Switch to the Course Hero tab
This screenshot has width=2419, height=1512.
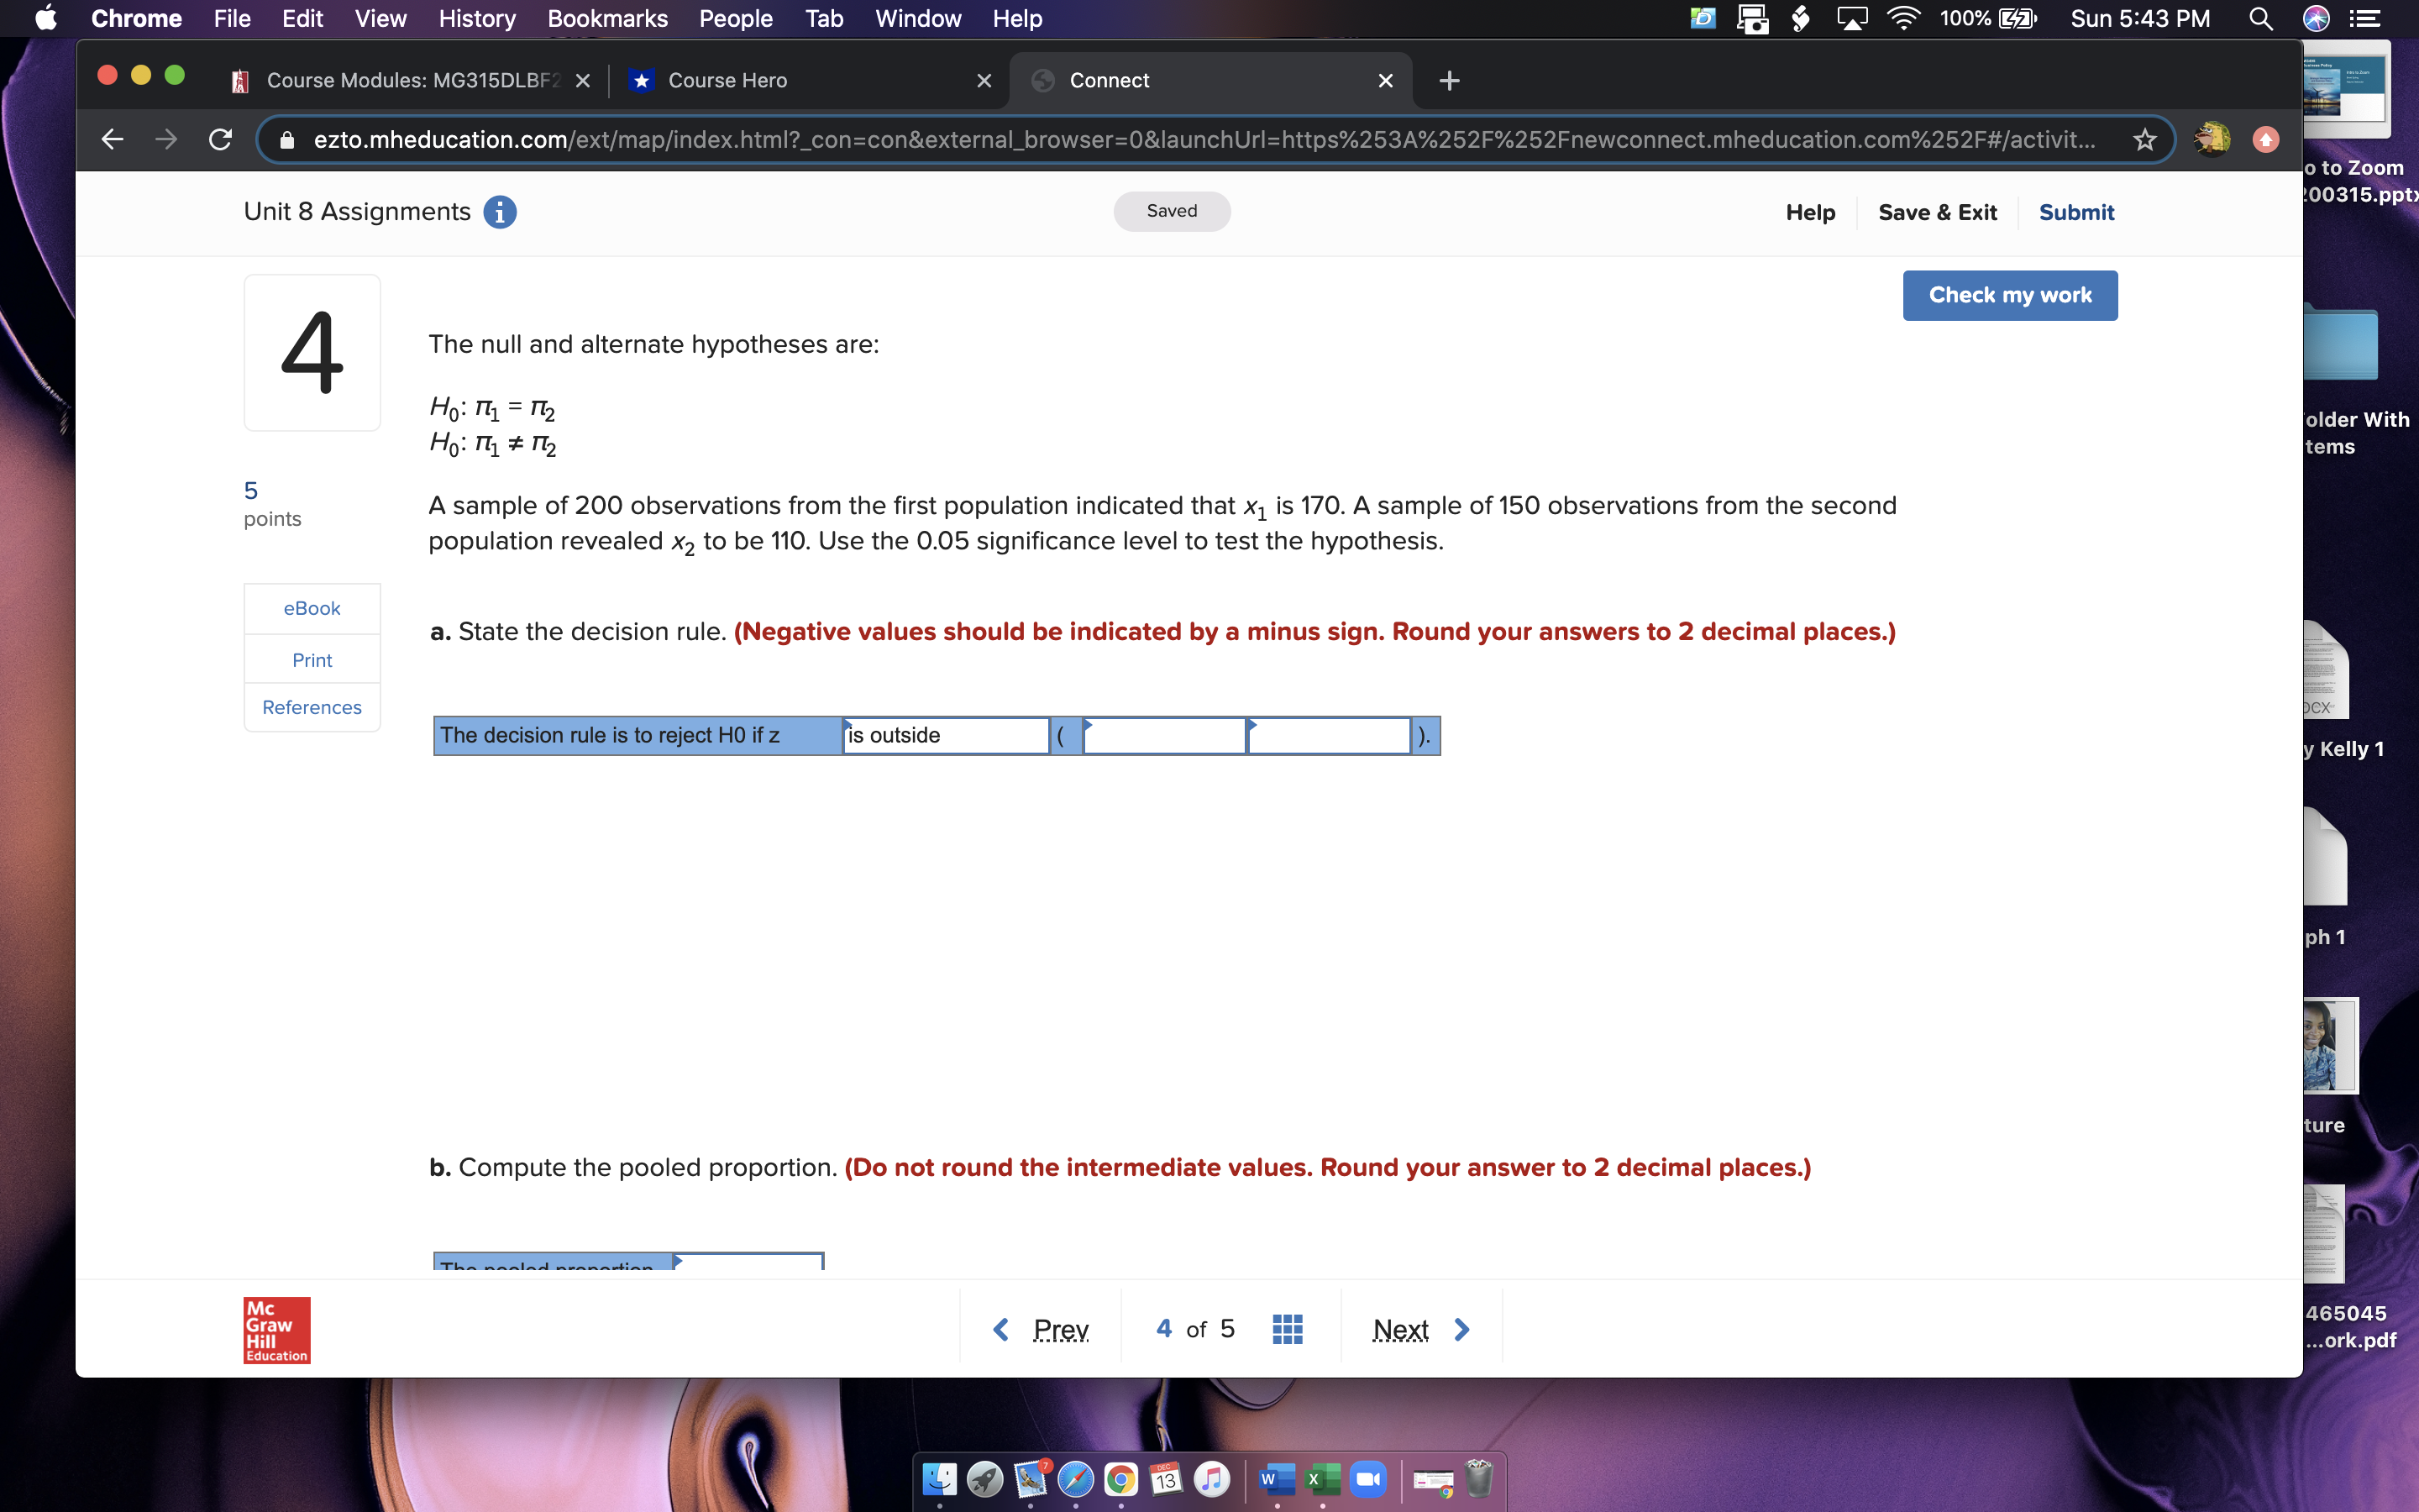pos(730,81)
